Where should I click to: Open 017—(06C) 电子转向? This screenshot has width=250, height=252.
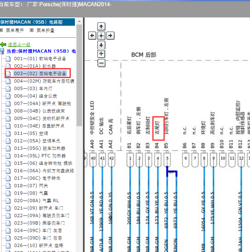(x=37, y=178)
